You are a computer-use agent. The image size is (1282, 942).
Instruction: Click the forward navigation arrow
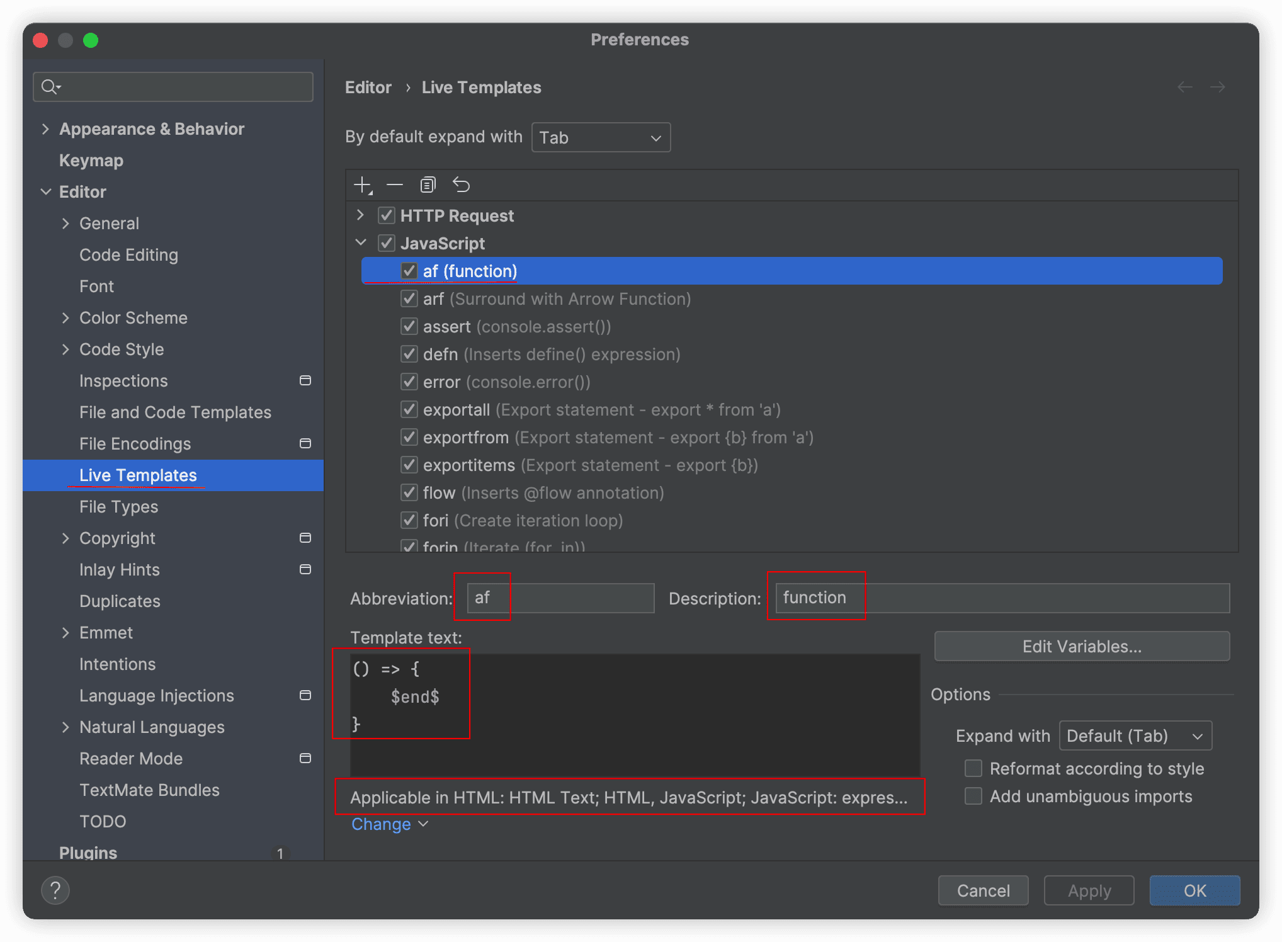point(1217,87)
